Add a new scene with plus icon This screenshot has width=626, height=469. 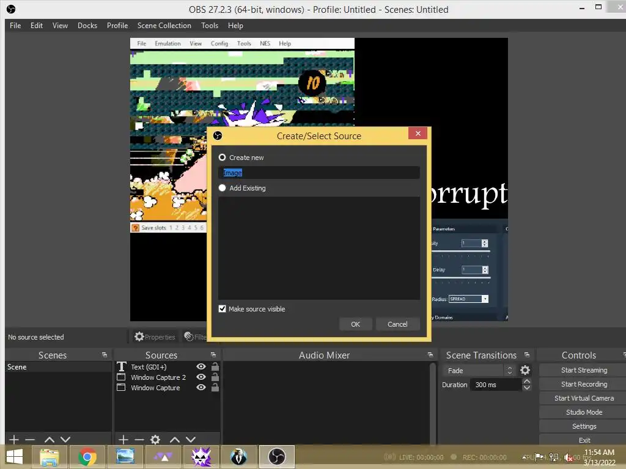point(13,440)
